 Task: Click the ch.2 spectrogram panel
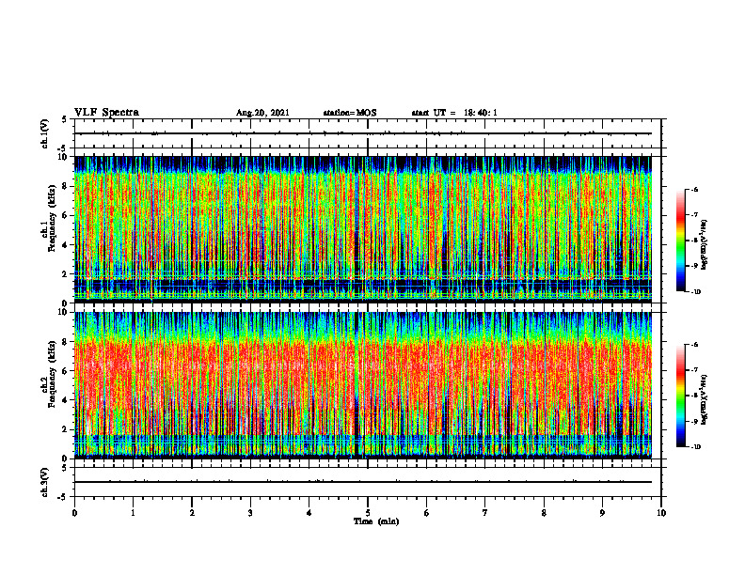[363, 385]
